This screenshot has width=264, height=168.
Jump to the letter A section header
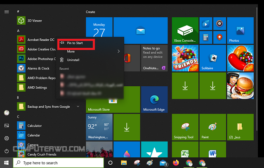[x=18, y=31]
